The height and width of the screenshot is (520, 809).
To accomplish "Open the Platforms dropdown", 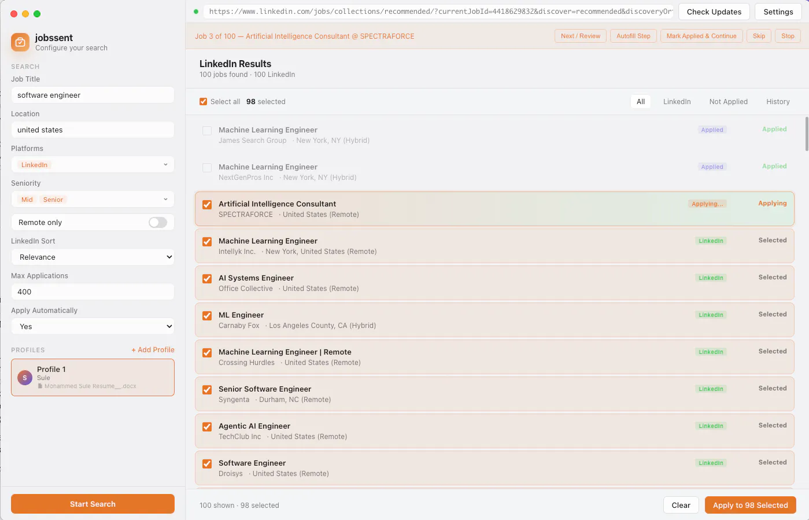I will (93, 164).
